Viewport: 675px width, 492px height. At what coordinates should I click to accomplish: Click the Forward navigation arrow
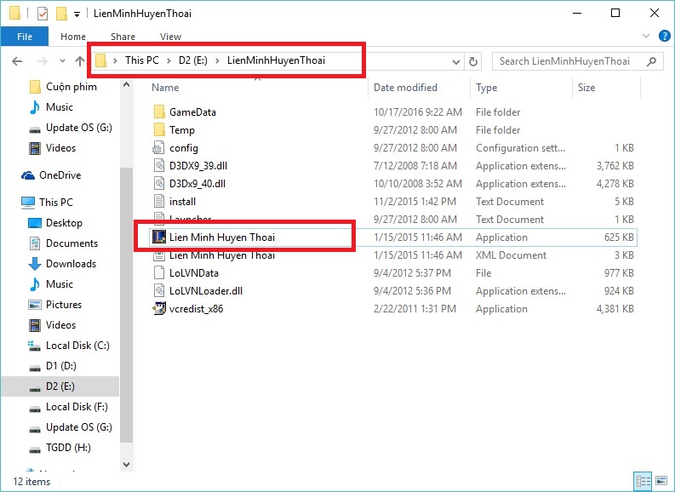click(43, 61)
